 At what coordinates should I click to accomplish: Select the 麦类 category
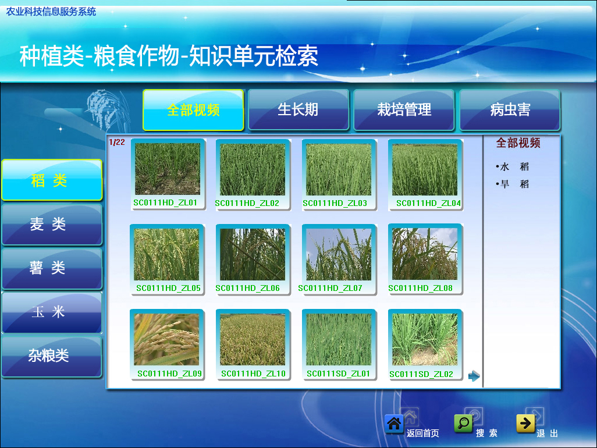click(x=52, y=224)
